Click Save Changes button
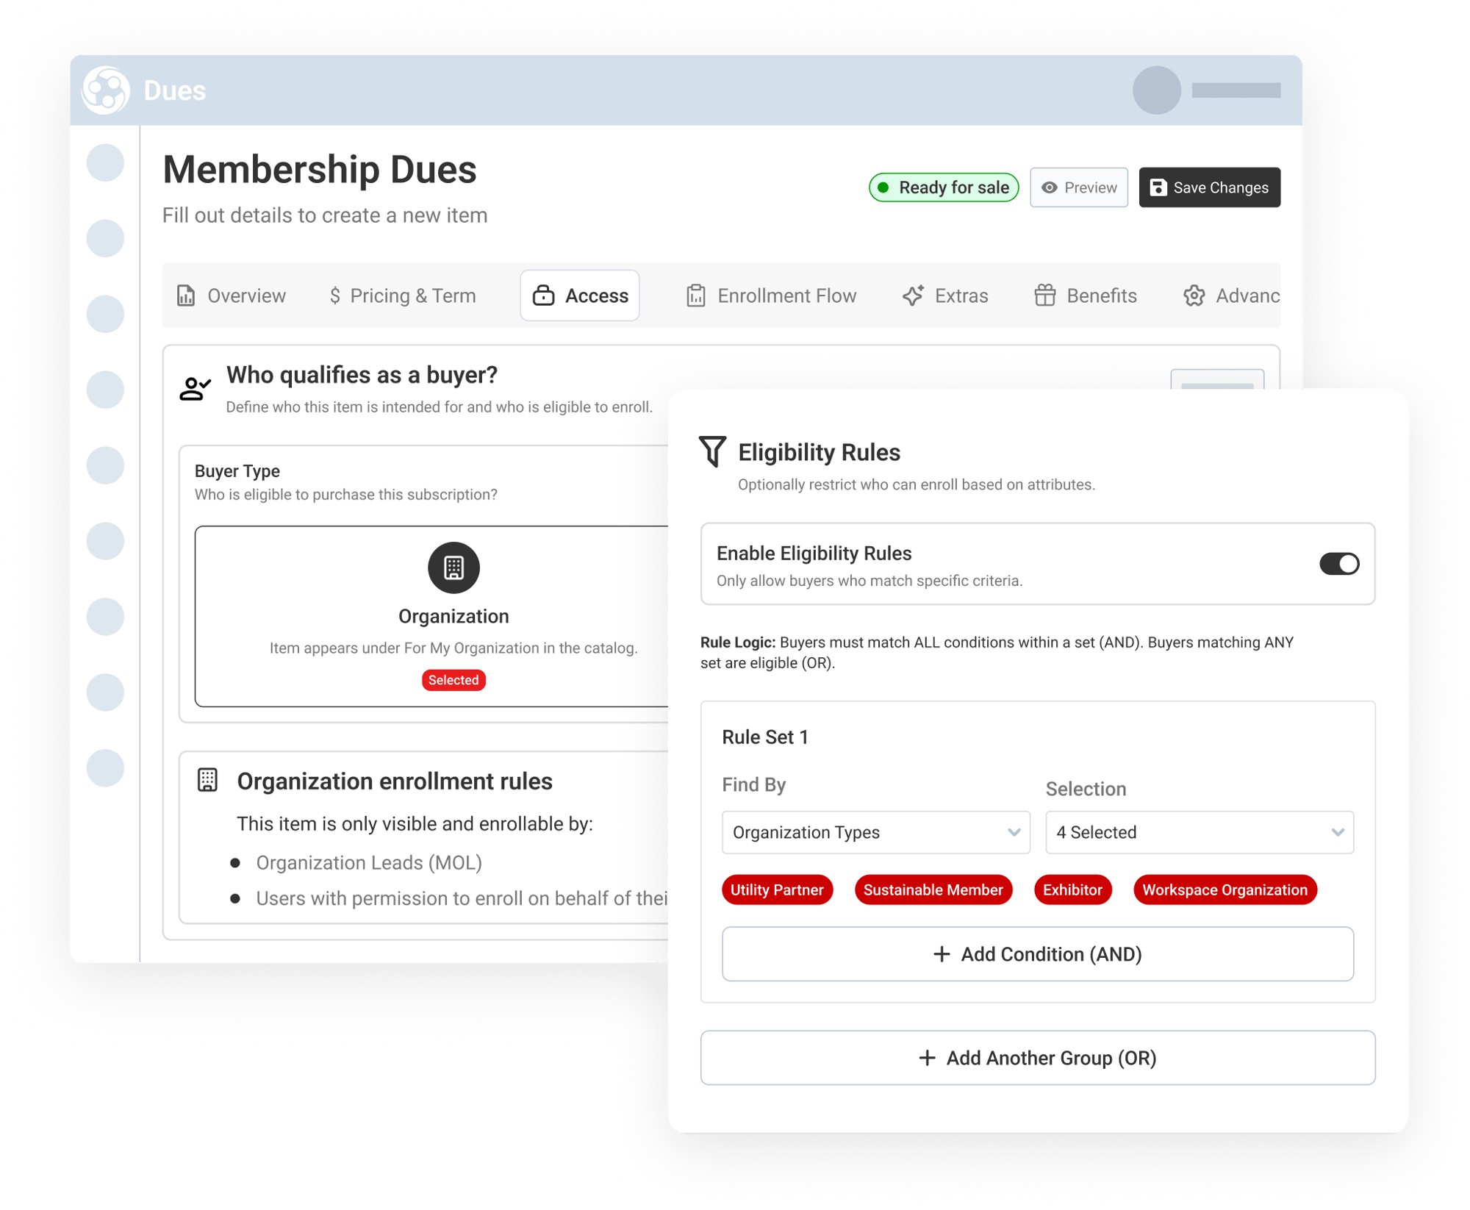This screenshot has width=1470, height=1210. 1209,187
